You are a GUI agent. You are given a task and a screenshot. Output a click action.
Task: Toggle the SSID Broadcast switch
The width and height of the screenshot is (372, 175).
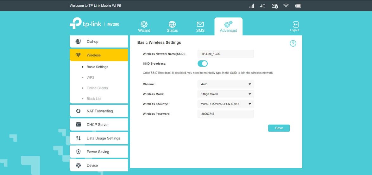point(203,63)
